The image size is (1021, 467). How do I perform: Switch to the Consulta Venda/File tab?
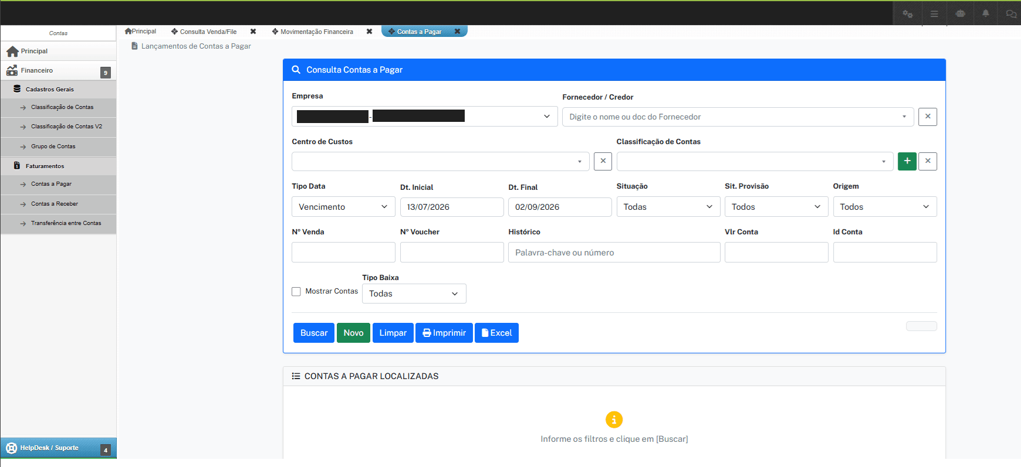(x=204, y=32)
